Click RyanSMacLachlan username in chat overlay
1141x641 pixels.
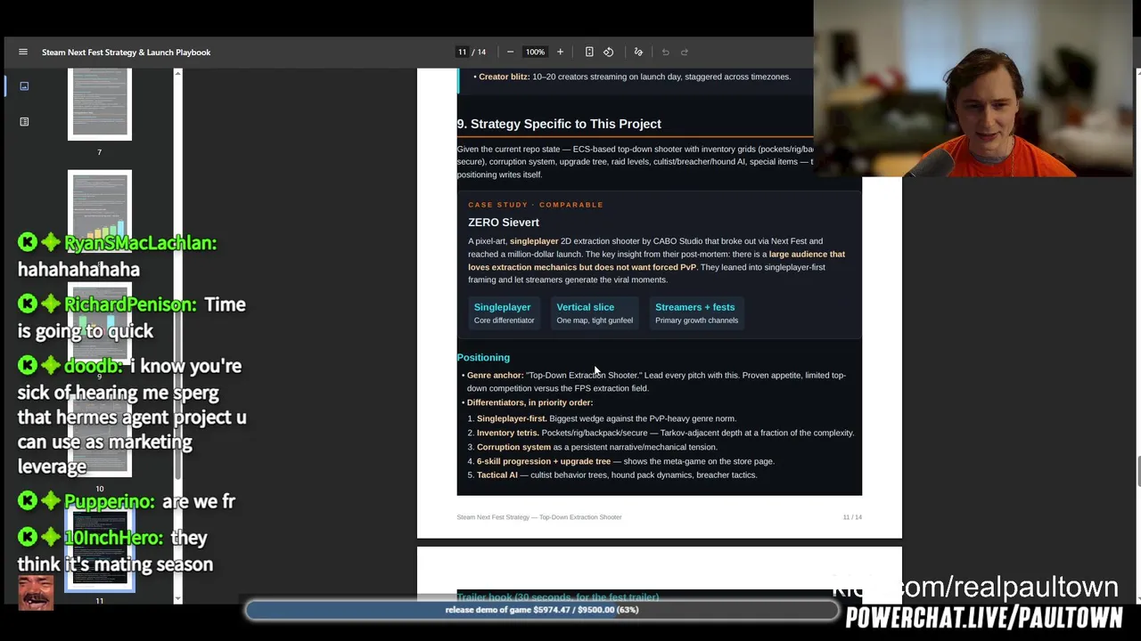tap(140, 243)
